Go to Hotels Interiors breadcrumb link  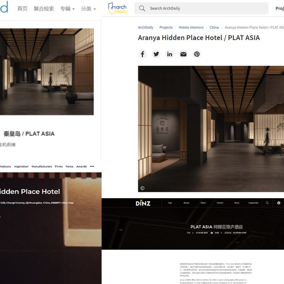(x=191, y=27)
